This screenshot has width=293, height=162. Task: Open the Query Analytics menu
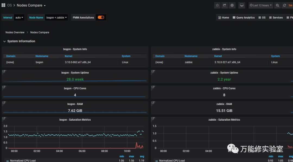[x=244, y=18]
